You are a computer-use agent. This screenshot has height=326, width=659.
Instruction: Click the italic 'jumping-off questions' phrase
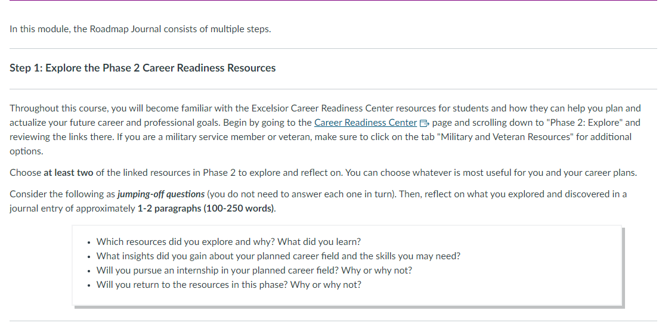tap(161, 194)
